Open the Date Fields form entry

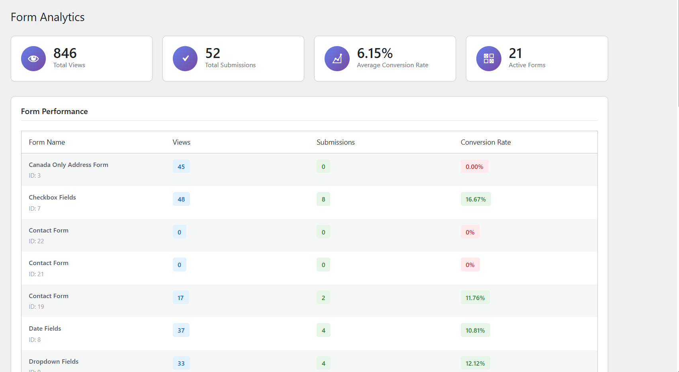click(45, 328)
